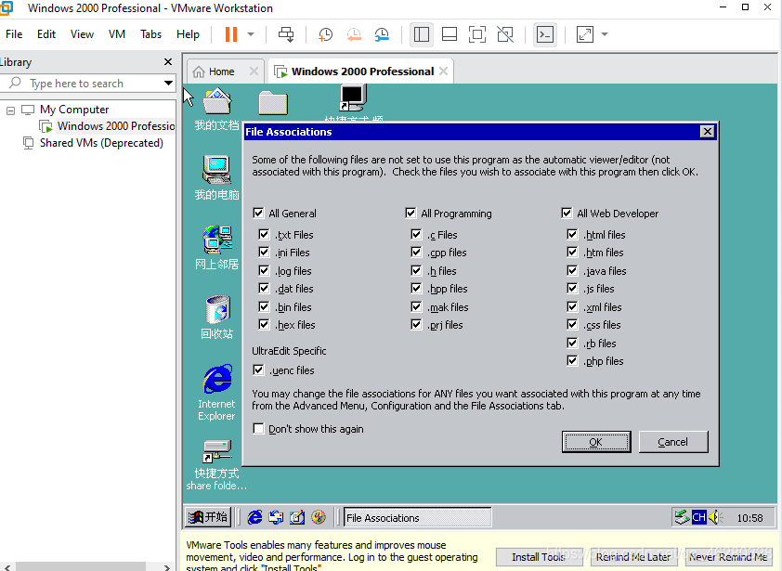The height and width of the screenshot is (571, 782).
Task: Select the share folder shortcut icon
Action: pos(216,465)
